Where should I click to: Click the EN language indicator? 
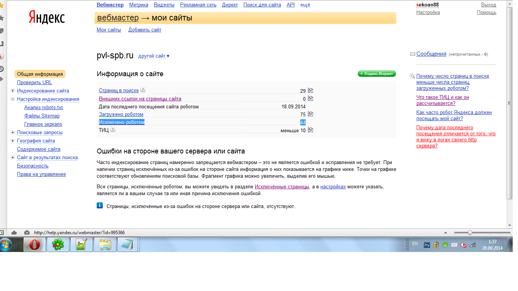415,244
